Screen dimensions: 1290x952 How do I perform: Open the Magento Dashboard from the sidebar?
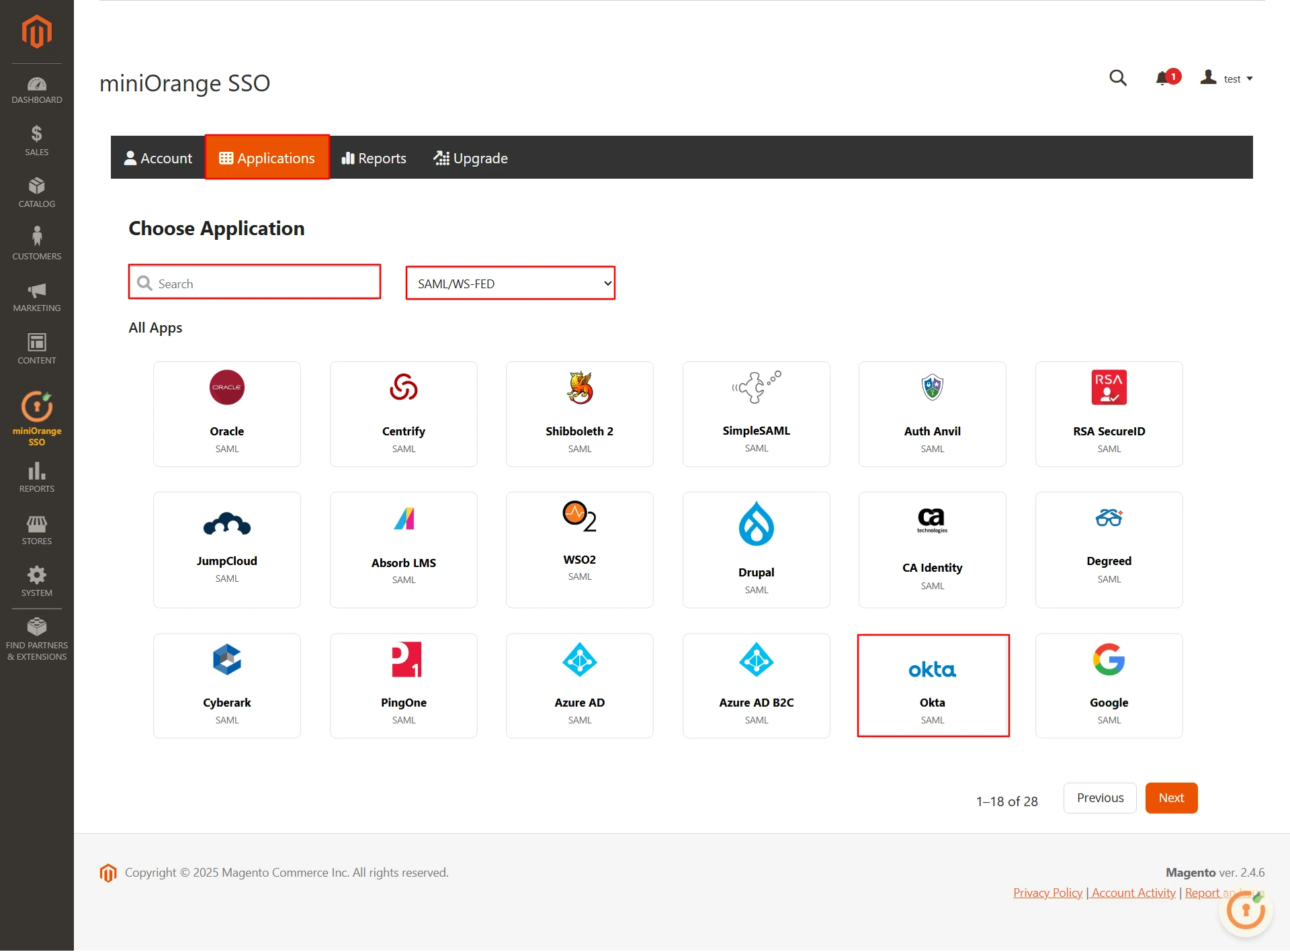(36, 90)
